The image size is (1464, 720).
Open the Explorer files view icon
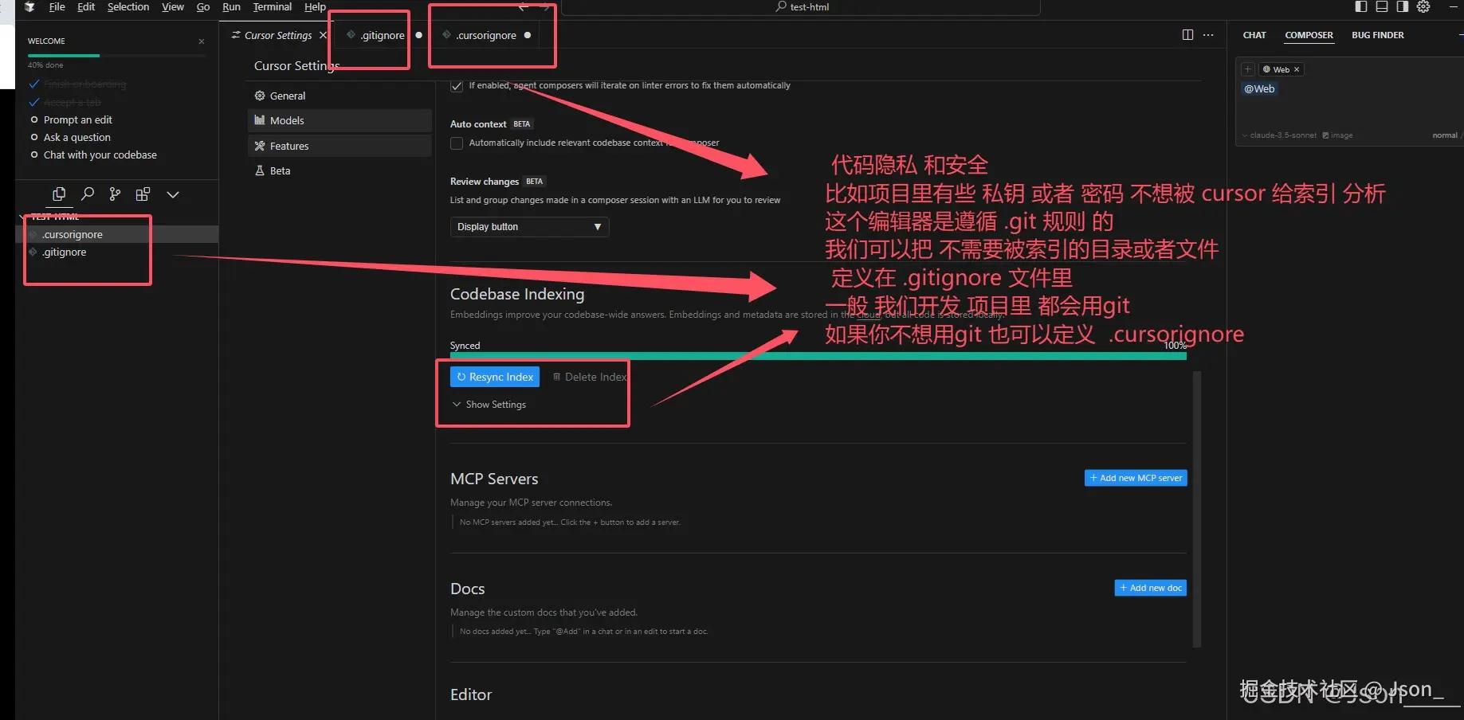coord(59,194)
